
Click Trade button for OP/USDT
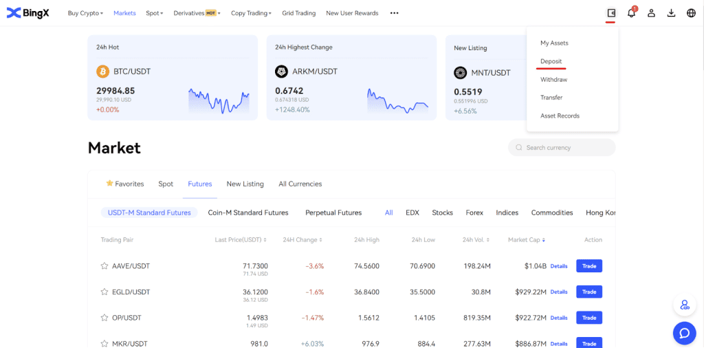click(x=589, y=318)
